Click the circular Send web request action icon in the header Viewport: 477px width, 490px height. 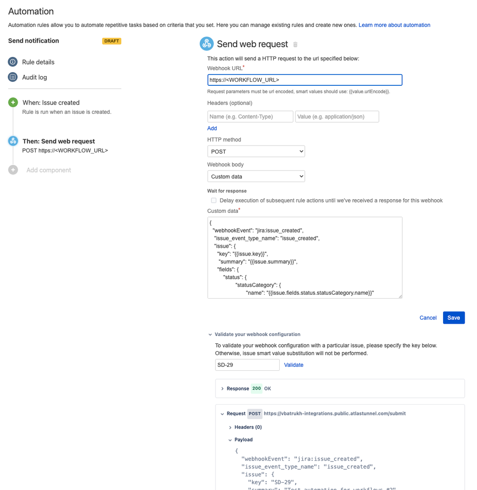(x=207, y=43)
